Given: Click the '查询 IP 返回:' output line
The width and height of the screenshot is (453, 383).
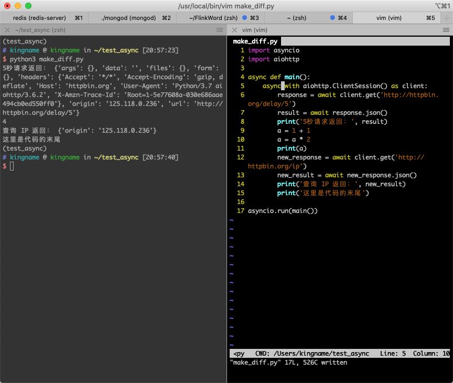Looking at the screenshot, I should (80, 131).
